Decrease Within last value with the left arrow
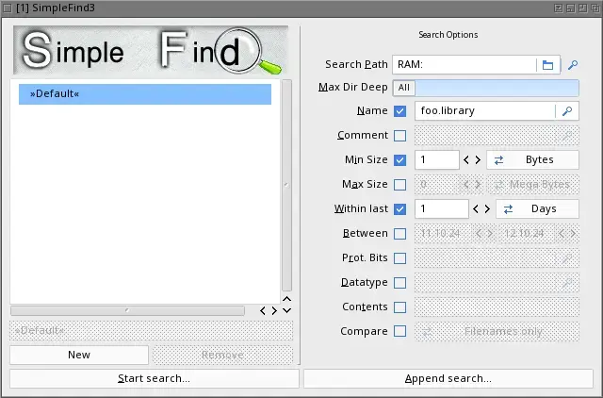 (476, 209)
